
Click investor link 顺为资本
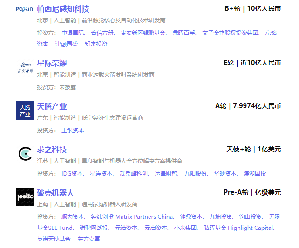tap(73, 217)
